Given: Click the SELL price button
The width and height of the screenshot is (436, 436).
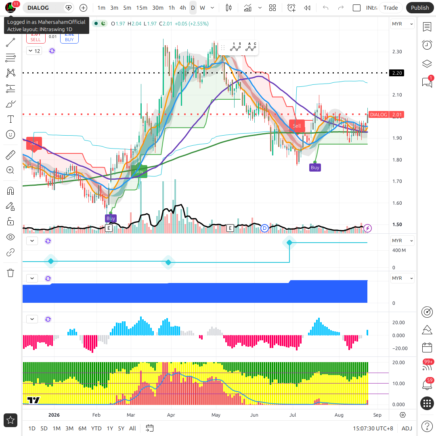Looking at the screenshot, I should pos(36,38).
